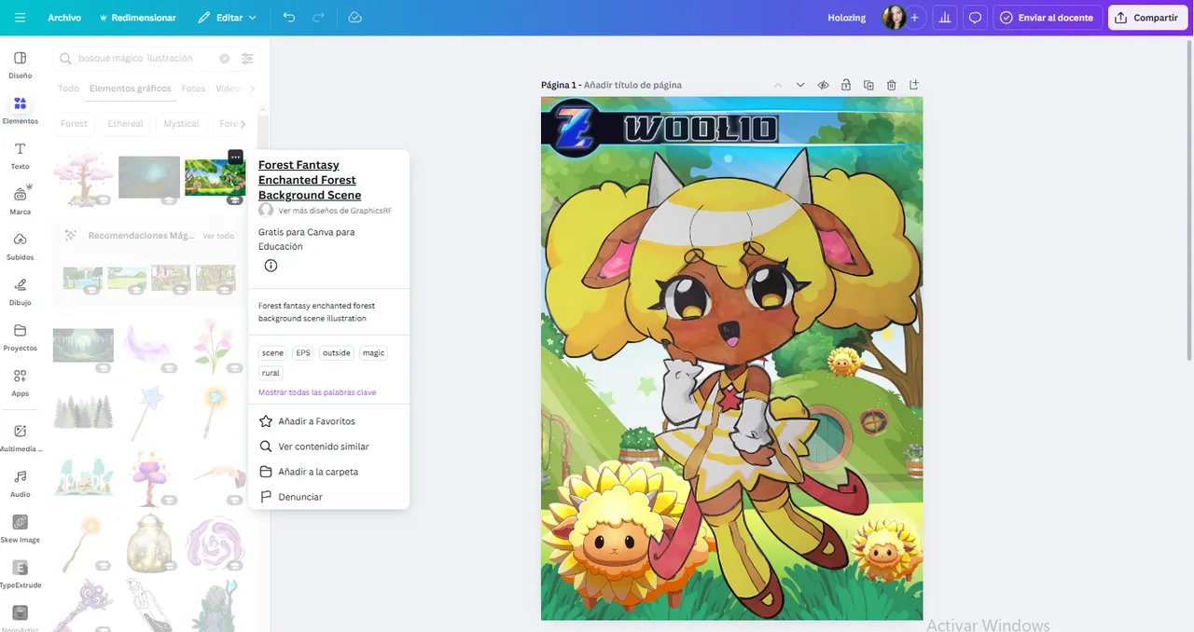Lock the page with padlock icon
The width and height of the screenshot is (1194, 632).
(x=846, y=85)
